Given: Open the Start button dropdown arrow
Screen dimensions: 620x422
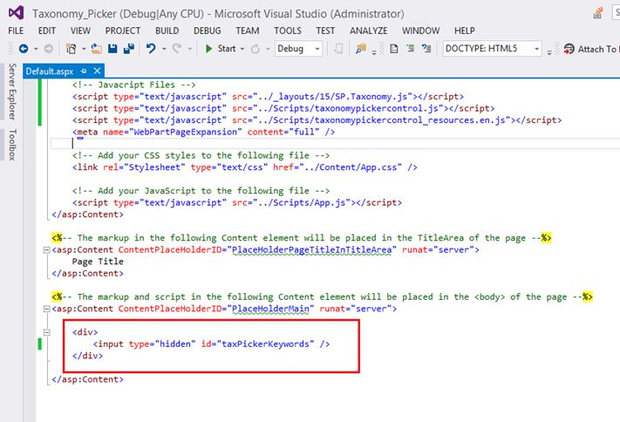Looking at the screenshot, I should [x=242, y=49].
